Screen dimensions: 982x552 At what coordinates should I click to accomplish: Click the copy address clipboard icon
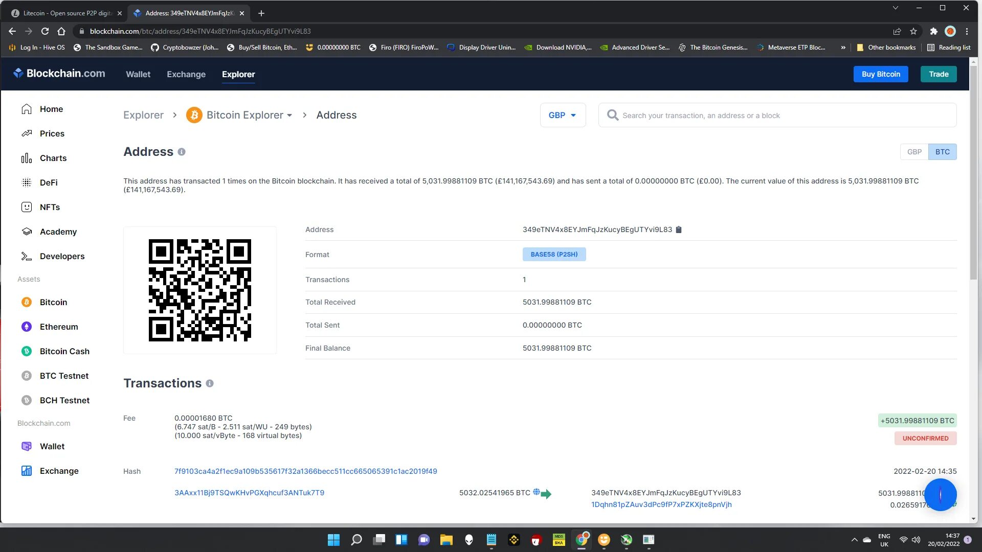(x=679, y=230)
